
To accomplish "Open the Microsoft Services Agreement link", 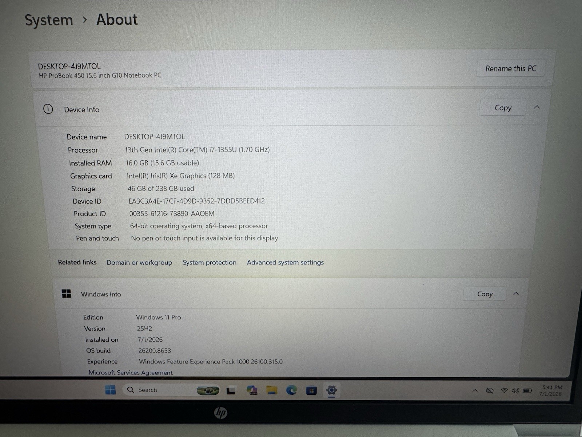I will pyautogui.click(x=131, y=373).
